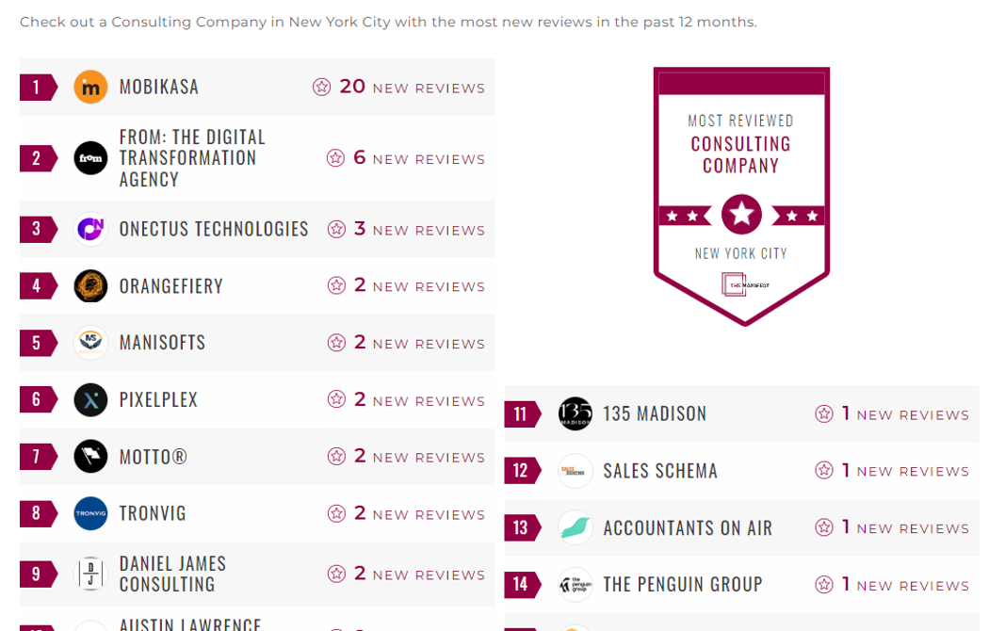Click the rank 11 number marker
The height and width of the screenshot is (631, 989).
(x=520, y=414)
